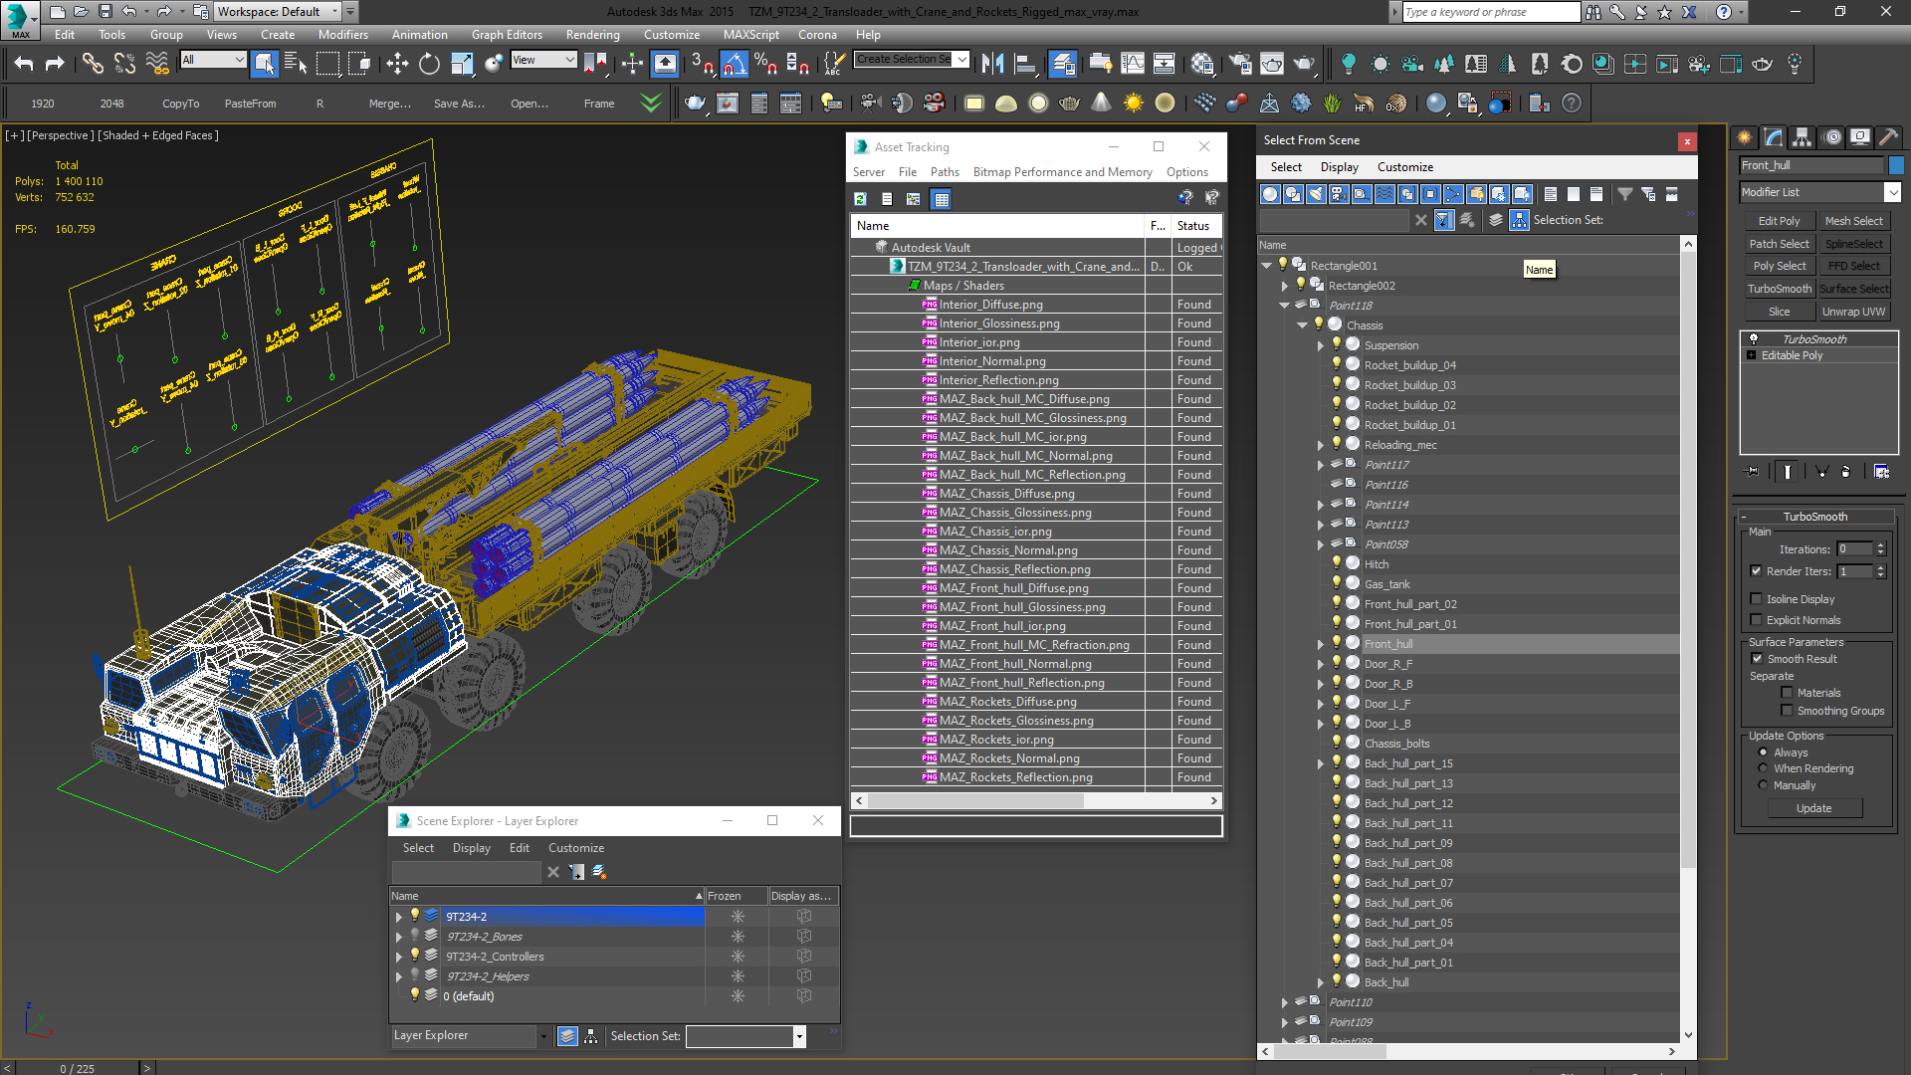Toggle the Percent Snap icon
Image resolution: width=1911 pixels, height=1075 pixels.
765,64
